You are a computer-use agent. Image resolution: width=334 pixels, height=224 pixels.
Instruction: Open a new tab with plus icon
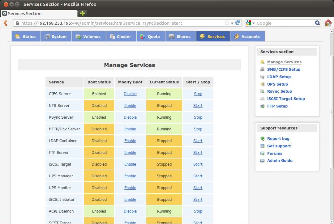click(x=82, y=13)
